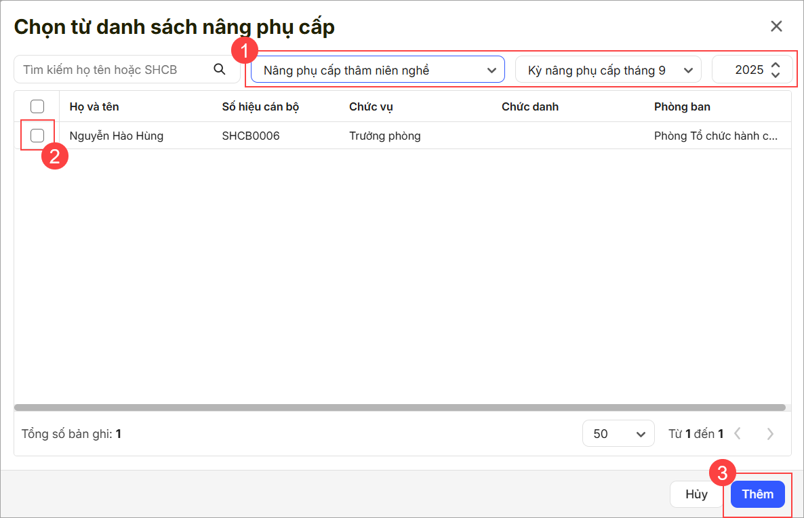Click the Thêm button

[x=757, y=494]
